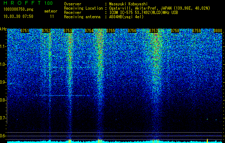Image resolution: width=225 pixels, height=143 pixels.
Task: Click the 0755 time marker
Action: click(x=111, y=31)
